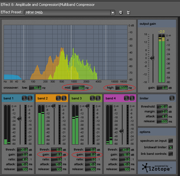180x176 pixels.
Task: Solo band 4 with its S button
Action: tap(126, 98)
